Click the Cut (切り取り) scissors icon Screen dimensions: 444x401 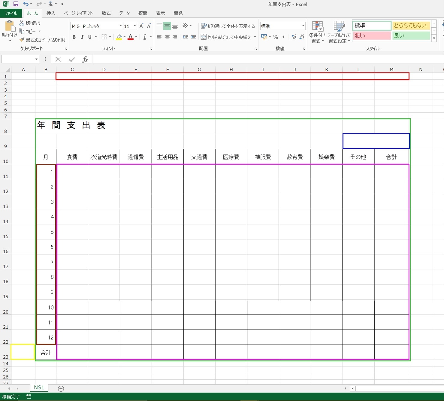pyautogui.click(x=22, y=23)
